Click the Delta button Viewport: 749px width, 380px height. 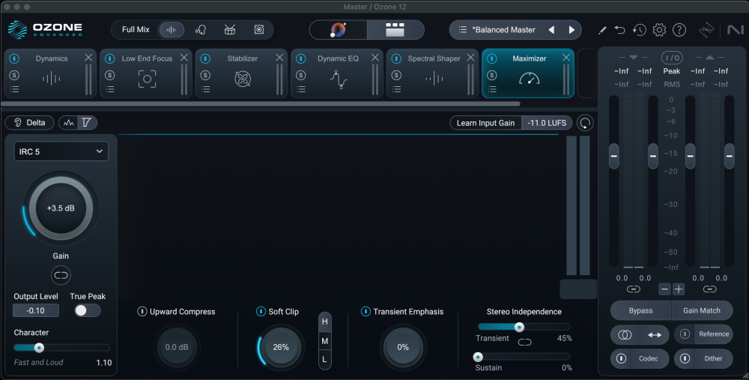(30, 123)
